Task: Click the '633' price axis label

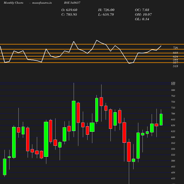Action: pos(173,131)
